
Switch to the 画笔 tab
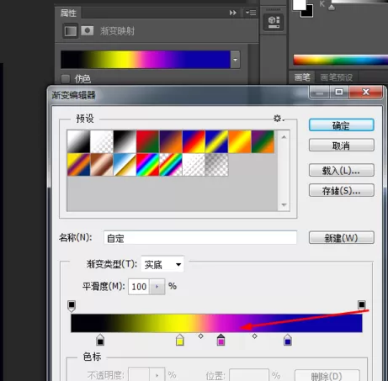point(302,77)
